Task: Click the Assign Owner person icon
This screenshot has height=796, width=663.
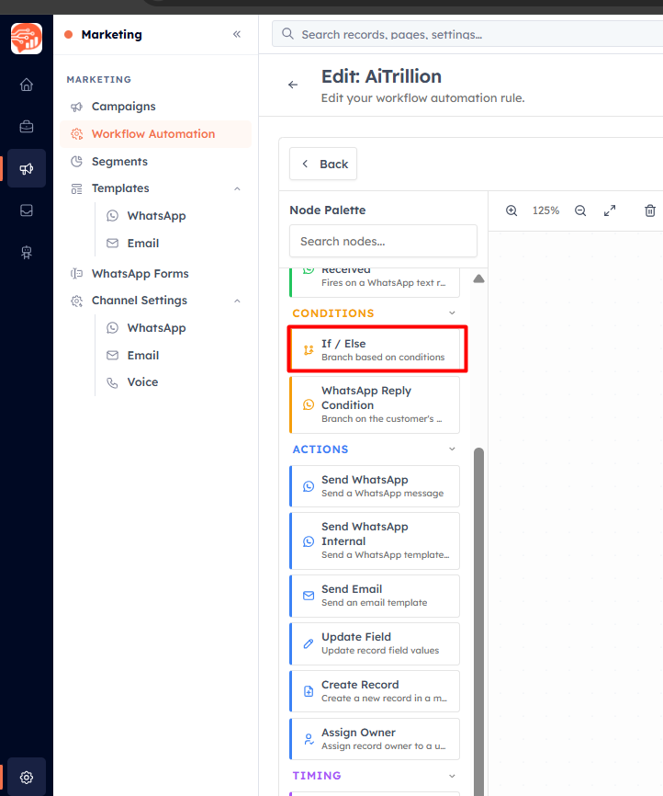Action: (x=309, y=739)
